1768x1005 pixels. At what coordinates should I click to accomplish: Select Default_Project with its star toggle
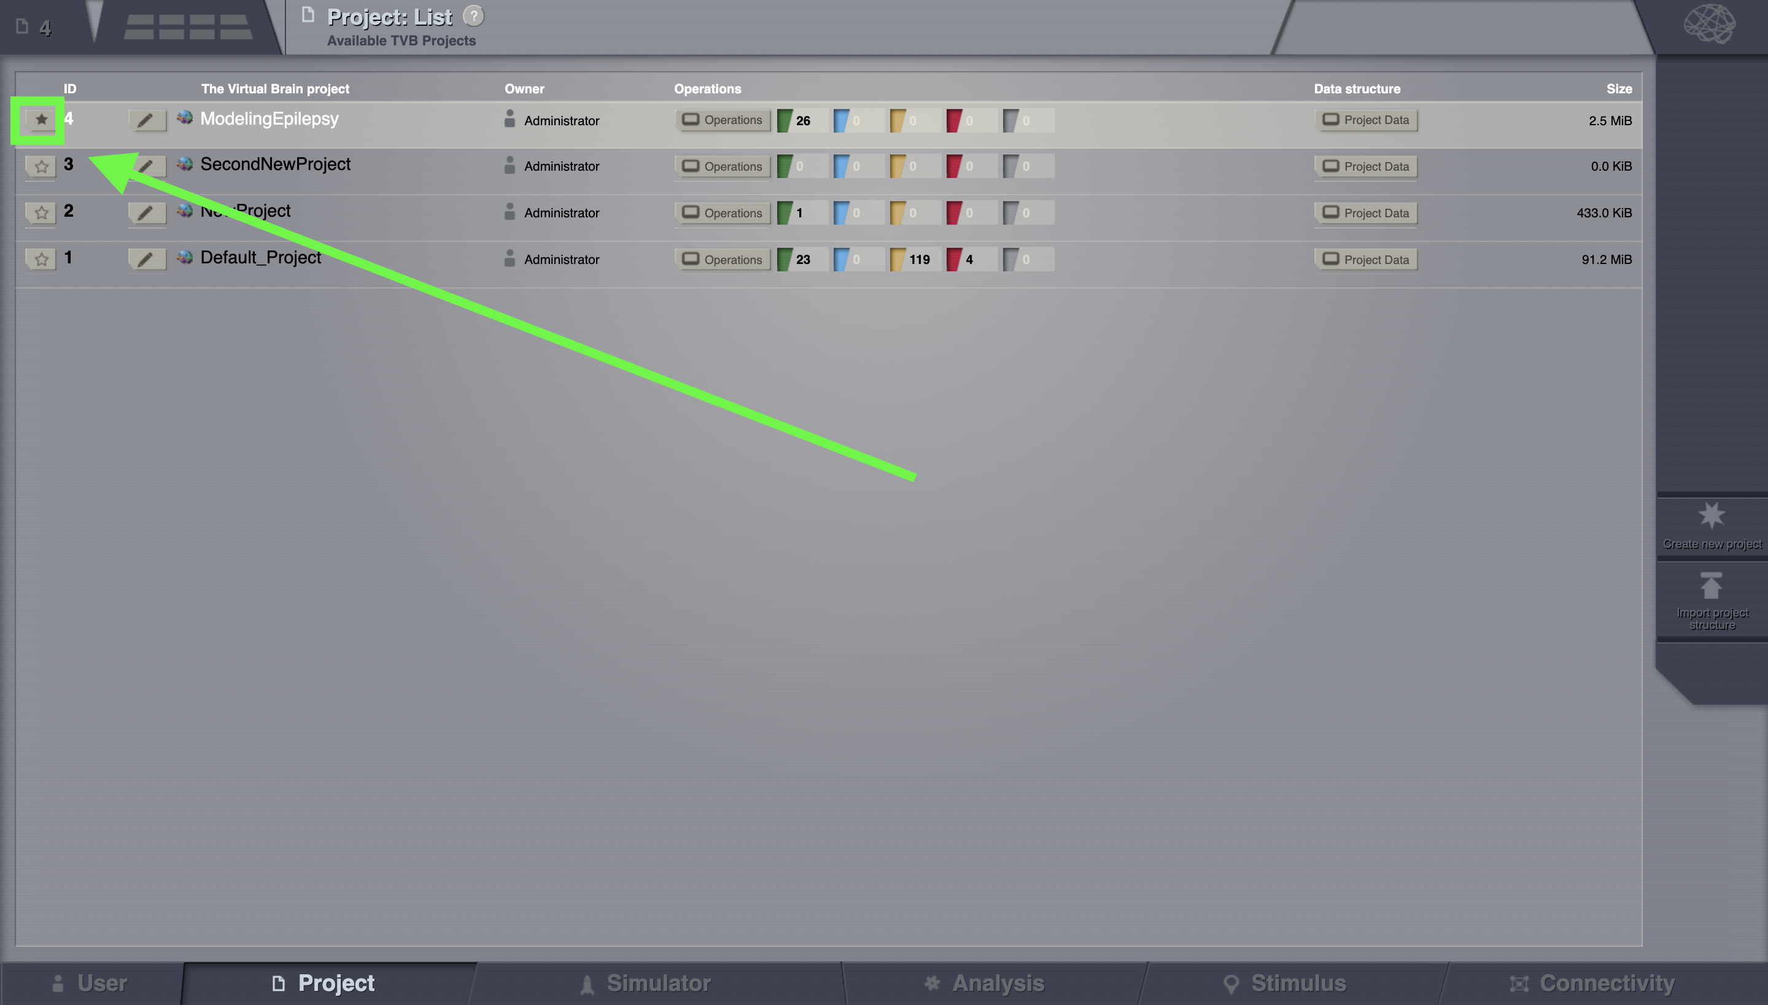41,260
